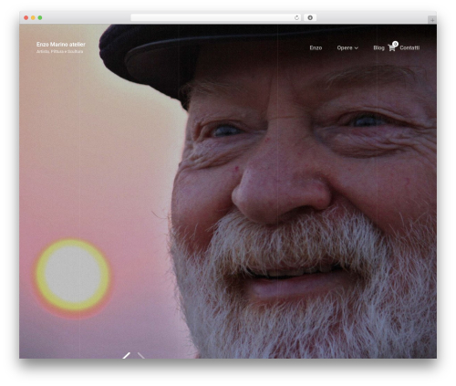Advance to next slide with right arrow

tap(141, 355)
